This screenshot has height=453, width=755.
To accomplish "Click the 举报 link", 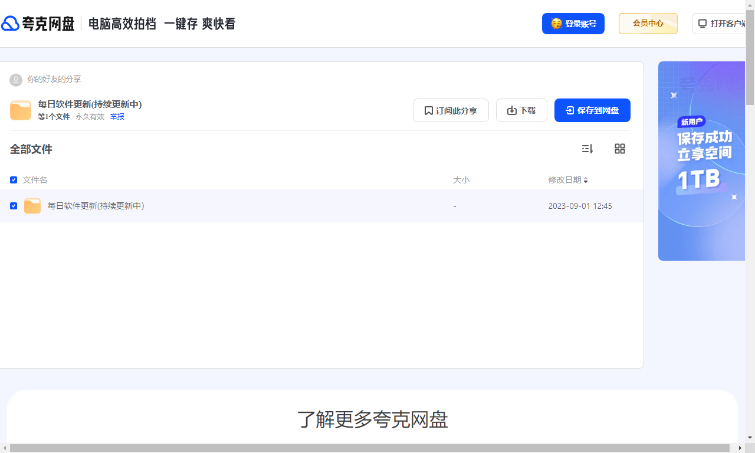I will point(117,117).
